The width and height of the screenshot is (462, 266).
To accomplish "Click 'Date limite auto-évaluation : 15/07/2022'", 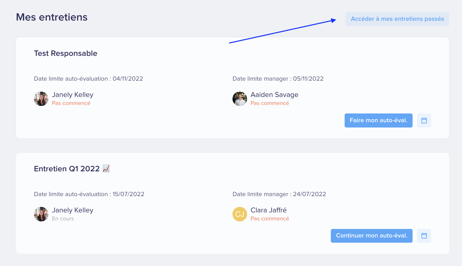I will pos(89,194).
